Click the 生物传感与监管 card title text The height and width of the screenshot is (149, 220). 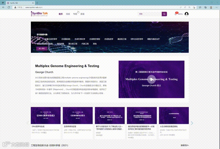70,127
